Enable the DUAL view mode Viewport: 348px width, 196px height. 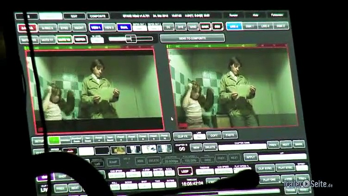point(124,27)
